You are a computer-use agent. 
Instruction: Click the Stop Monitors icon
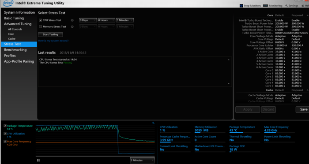(241, 6)
